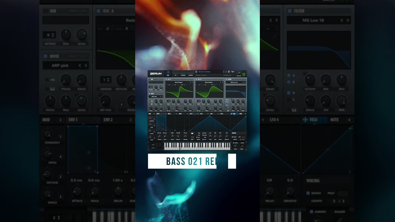395x222 pixels.
Task: Open the FX tab in the small Serum window
Action: point(176,74)
